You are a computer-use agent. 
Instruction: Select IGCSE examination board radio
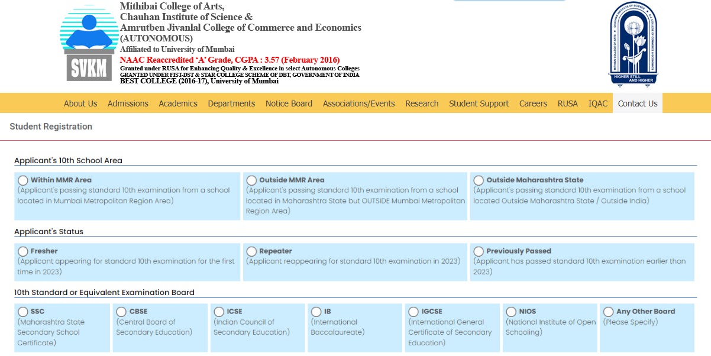[x=413, y=312]
